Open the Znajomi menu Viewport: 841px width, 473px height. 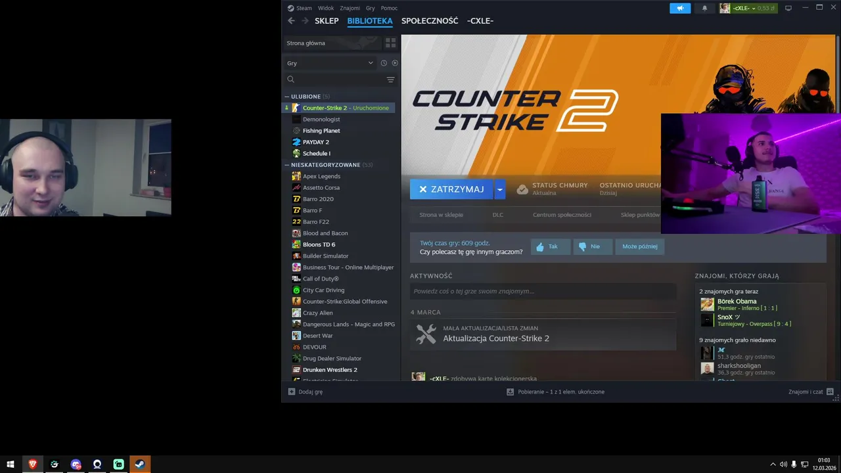(350, 8)
